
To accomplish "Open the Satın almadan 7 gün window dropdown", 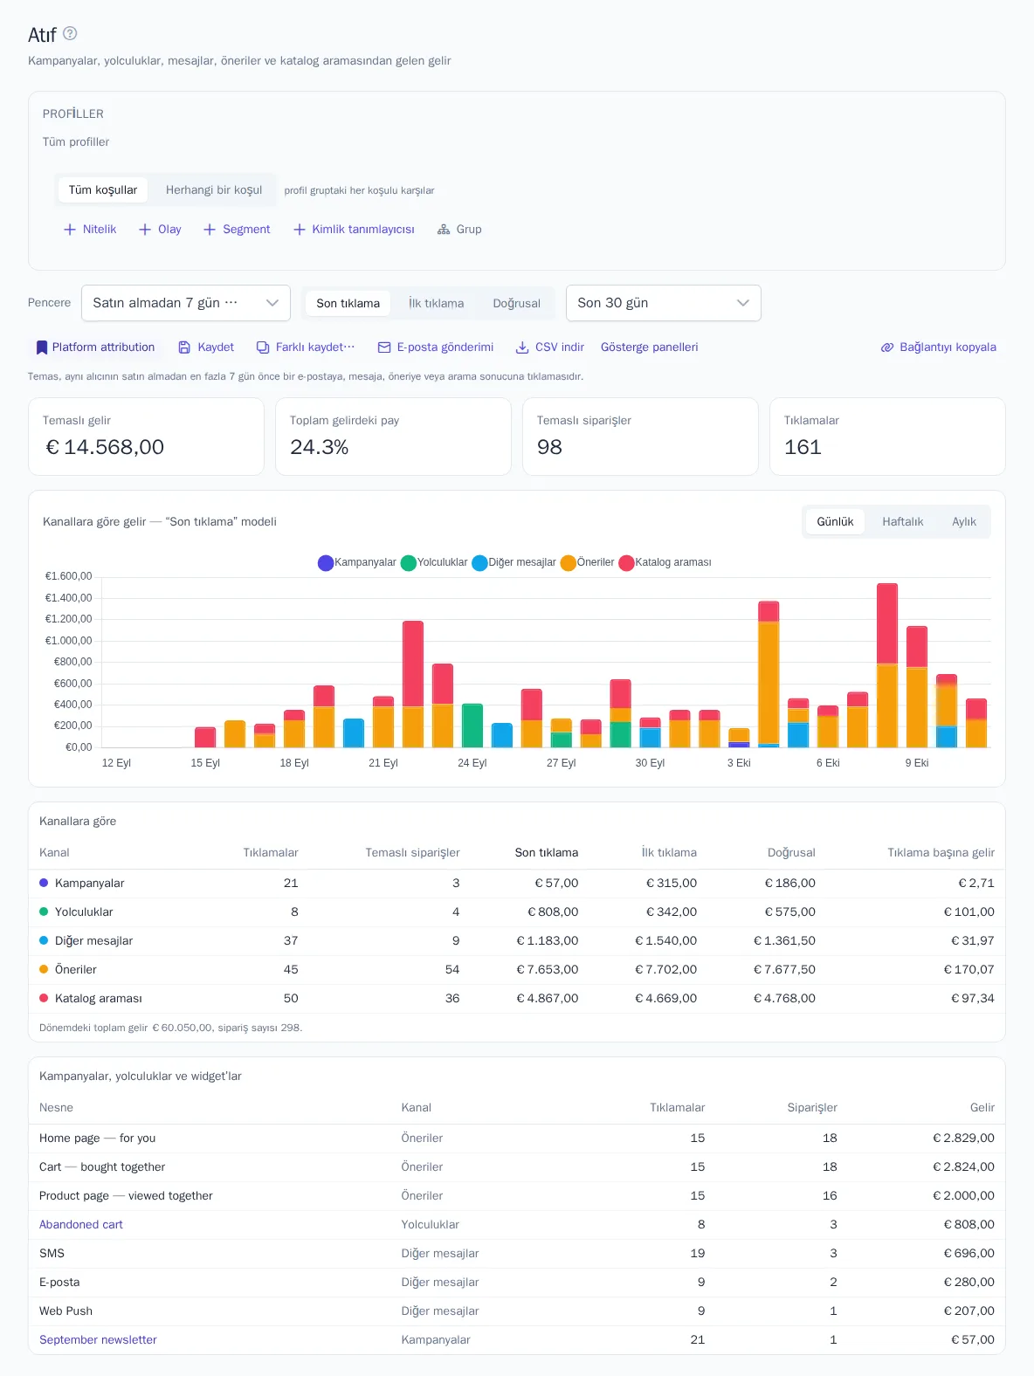I will (x=186, y=303).
